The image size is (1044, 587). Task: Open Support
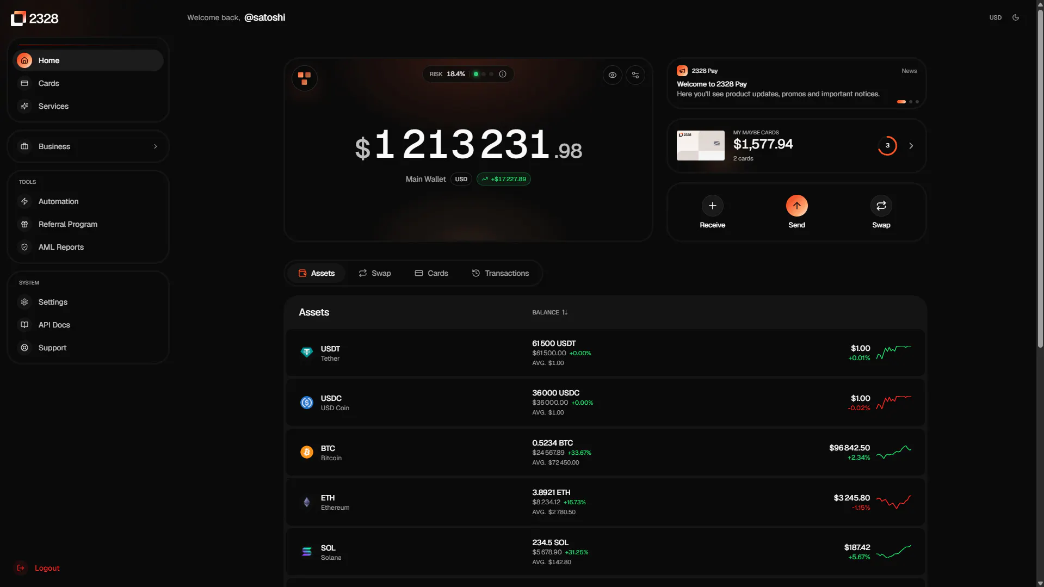(x=88, y=348)
